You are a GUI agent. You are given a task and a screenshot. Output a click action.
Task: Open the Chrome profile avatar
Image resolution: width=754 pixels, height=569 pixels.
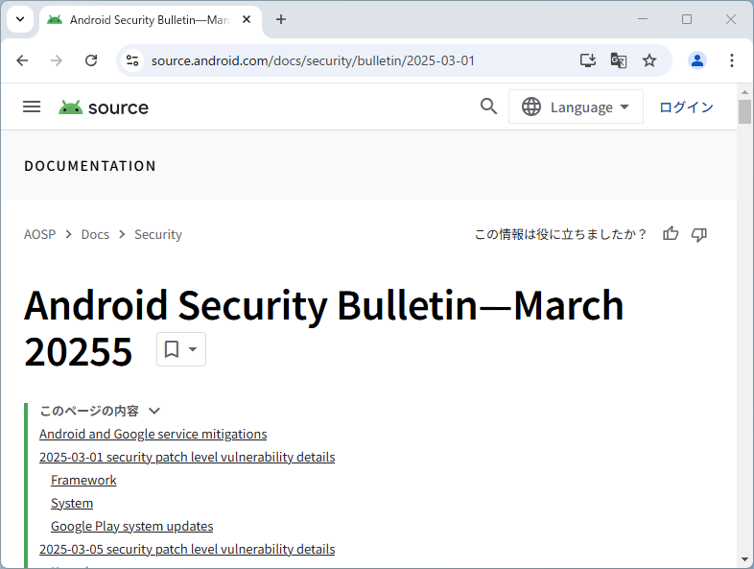tap(696, 60)
